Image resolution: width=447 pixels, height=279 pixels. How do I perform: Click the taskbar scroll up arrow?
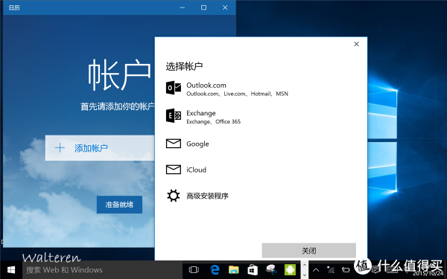(304, 265)
